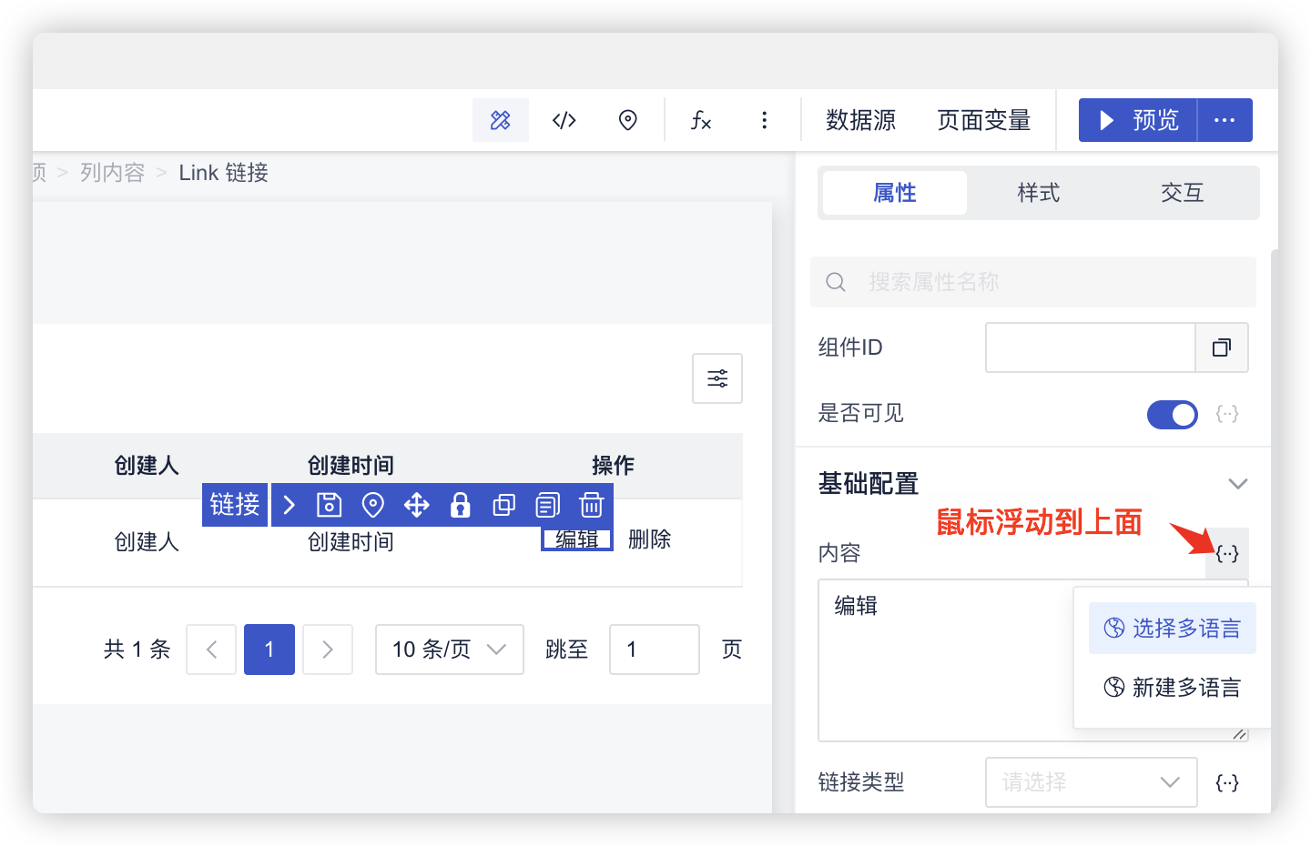Click the fx formula icon in toolbar
The width and height of the screenshot is (1311, 846).
click(701, 120)
